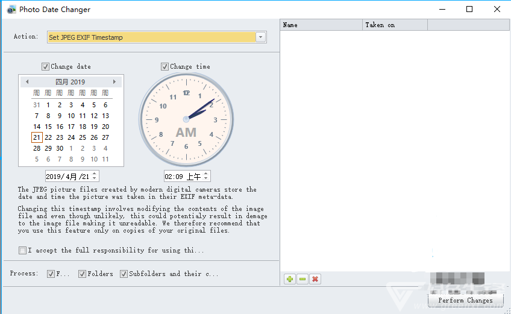Click the Perform Changes button

click(x=465, y=300)
